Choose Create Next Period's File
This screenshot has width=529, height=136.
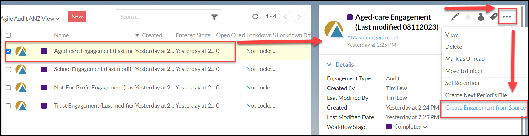coord(476,95)
